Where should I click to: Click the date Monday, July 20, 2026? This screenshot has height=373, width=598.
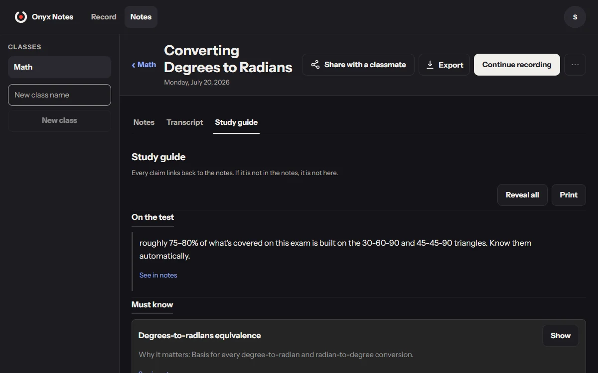click(197, 83)
